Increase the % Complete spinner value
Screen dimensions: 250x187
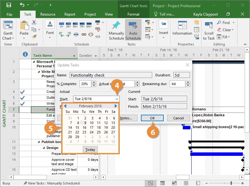click(94, 82)
